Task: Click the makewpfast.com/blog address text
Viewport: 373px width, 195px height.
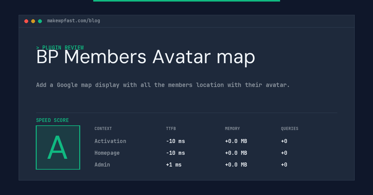Action: pyautogui.click(x=74, y=21)
